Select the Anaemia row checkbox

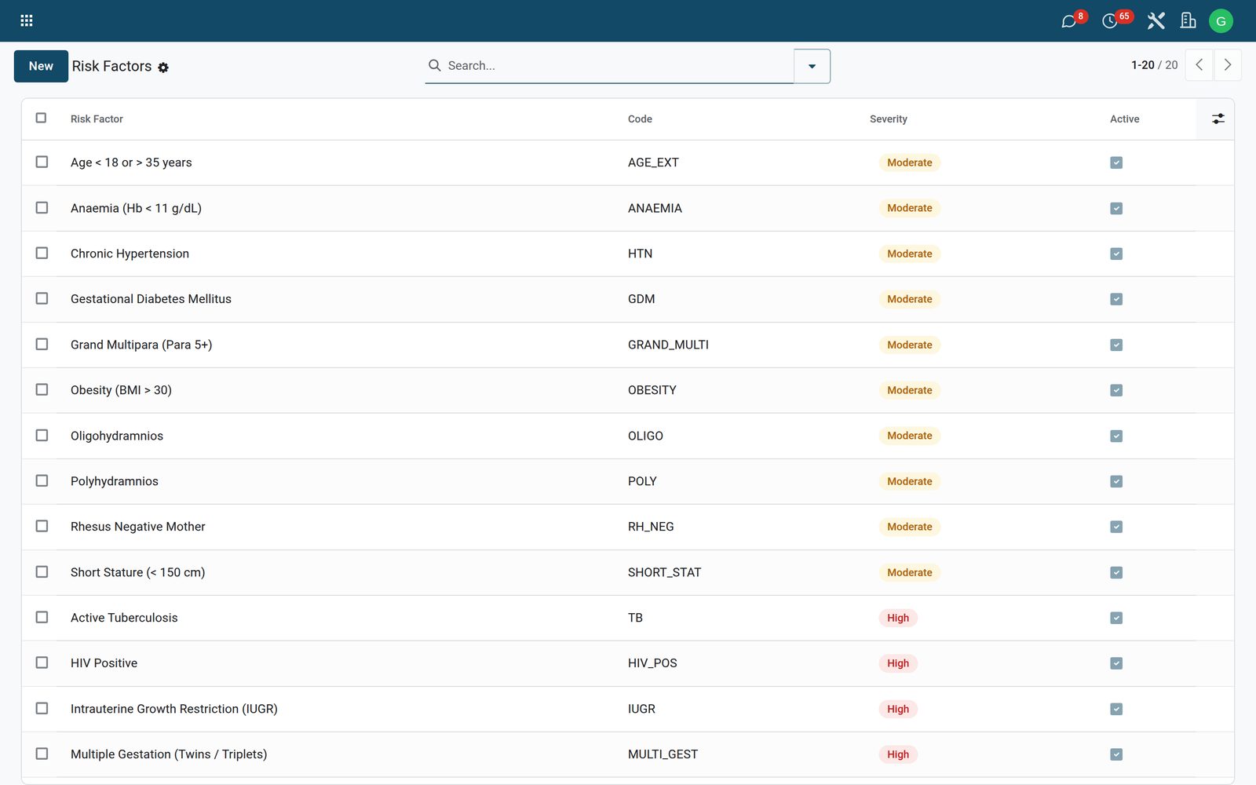pyautogui.click(x=42, y=207)
